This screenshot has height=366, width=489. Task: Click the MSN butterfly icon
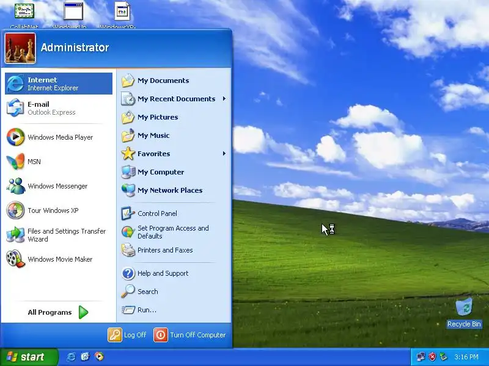pos(15,162)
